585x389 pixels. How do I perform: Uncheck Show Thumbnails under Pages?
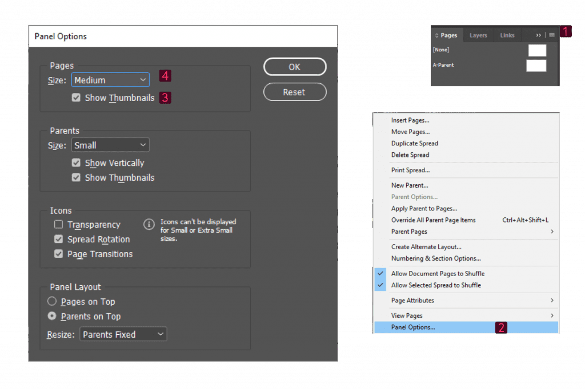76,98
